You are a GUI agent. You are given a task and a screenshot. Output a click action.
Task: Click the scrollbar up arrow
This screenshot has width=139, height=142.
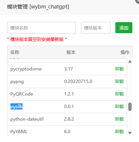point(130,62)
